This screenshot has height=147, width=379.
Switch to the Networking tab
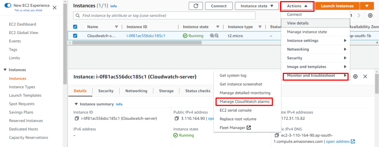136,91
